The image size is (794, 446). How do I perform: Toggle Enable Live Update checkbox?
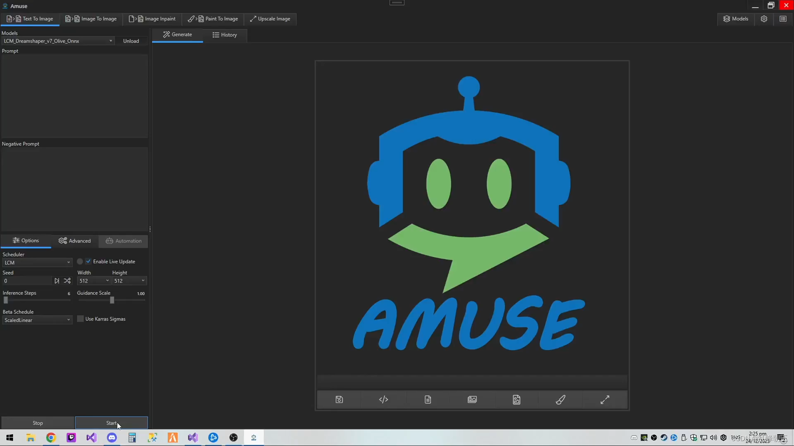tap(88, 261)
